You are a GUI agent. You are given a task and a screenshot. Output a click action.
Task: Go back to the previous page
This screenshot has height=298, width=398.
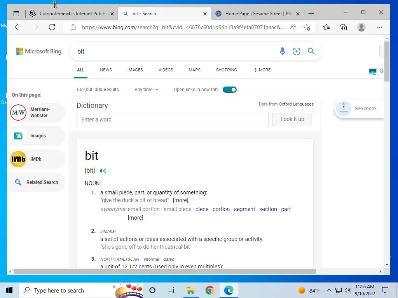(x=18, y=27)
